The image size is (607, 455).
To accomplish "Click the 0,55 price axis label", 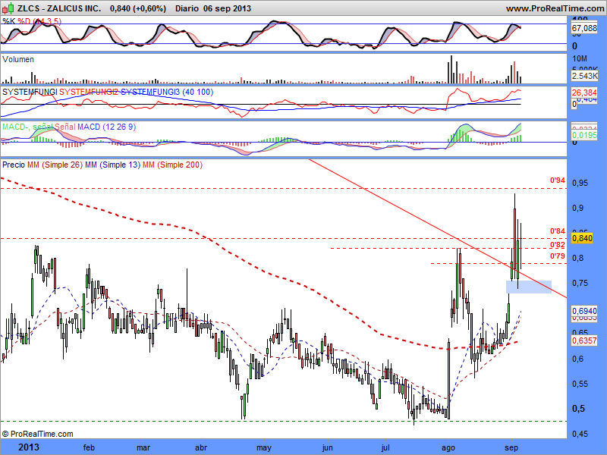I will pos(580,384).
